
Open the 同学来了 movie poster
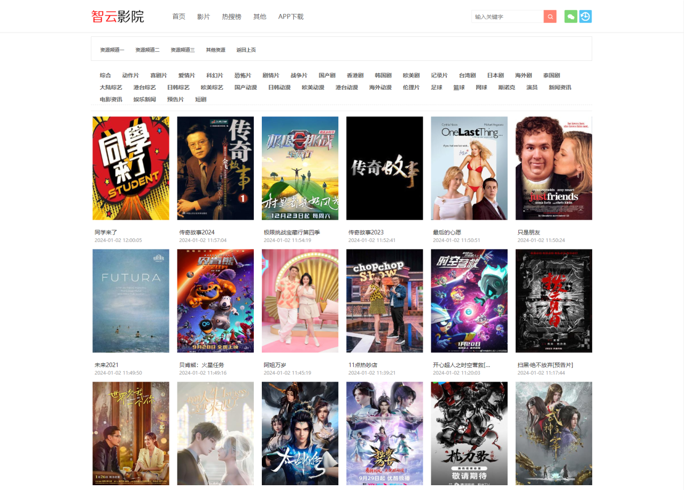pyautogui.click(x=130, y=168)
